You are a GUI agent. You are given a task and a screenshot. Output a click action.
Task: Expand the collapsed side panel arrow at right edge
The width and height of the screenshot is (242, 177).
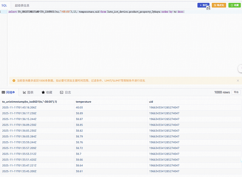tap(240, 68)
